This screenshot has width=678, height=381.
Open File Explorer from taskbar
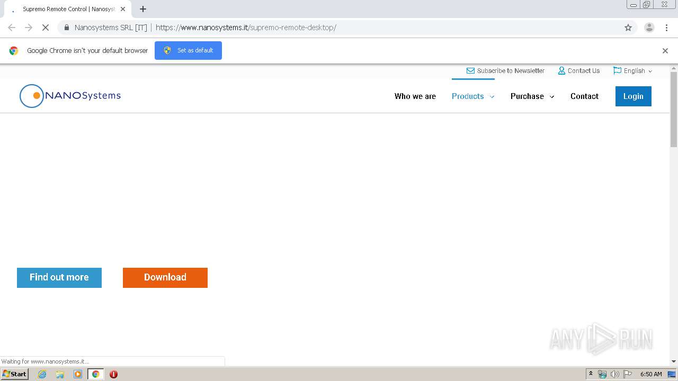[x=60, y=374]
